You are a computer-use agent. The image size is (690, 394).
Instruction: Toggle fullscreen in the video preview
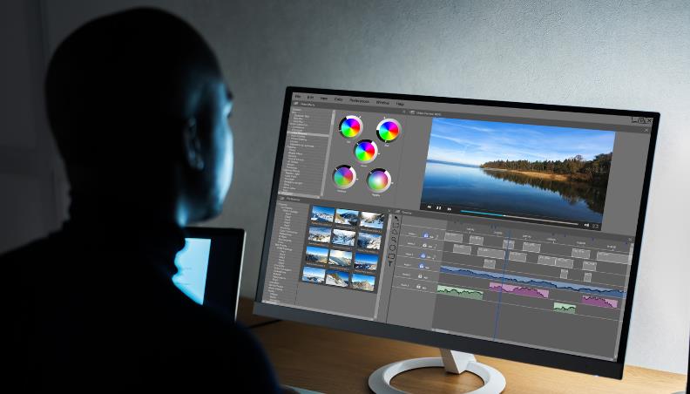pyautogui.click(x=596, y=227)
